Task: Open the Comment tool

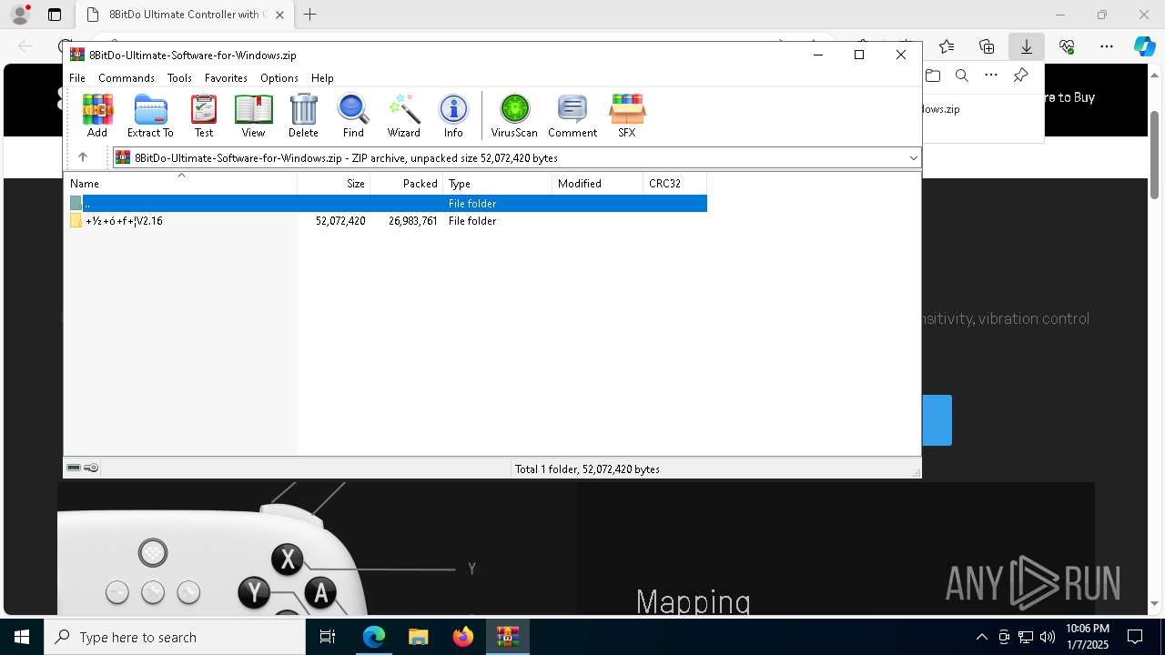Action: click(x=572, y=116)
